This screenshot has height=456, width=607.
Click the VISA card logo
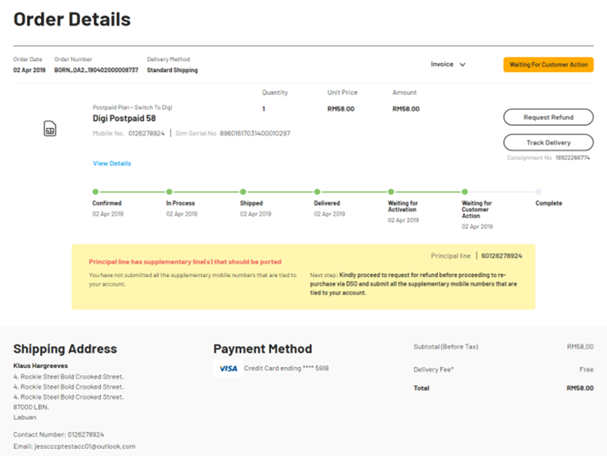pyautogui.click(x=228, y=368)
